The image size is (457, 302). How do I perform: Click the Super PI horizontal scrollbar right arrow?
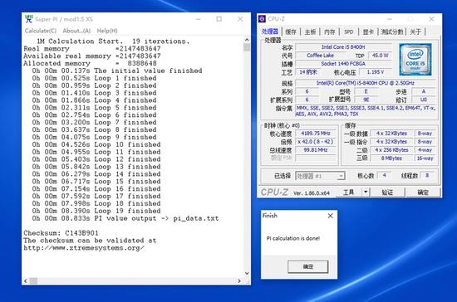click(x=239, y=281)
